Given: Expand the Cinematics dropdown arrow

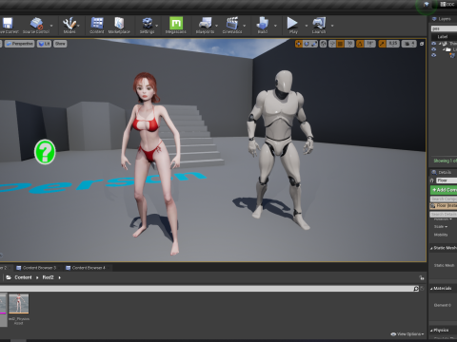Looking at the screenshot, I should 245,26.
